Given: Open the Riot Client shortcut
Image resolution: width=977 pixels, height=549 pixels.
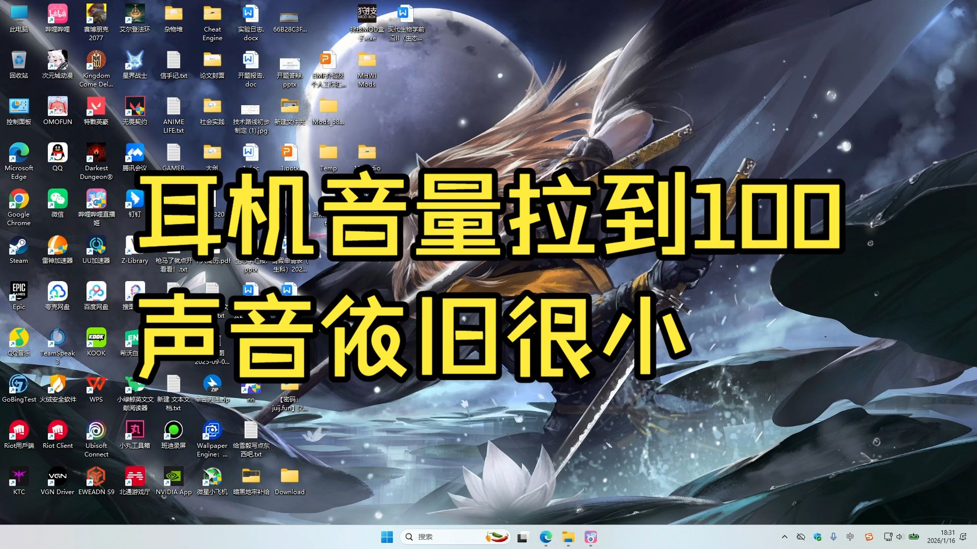Looking at the screenshot, I should point(58,435).
